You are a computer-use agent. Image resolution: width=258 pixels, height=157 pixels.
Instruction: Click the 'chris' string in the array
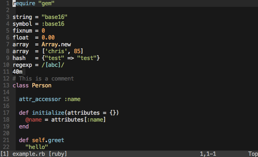[56, 51]
